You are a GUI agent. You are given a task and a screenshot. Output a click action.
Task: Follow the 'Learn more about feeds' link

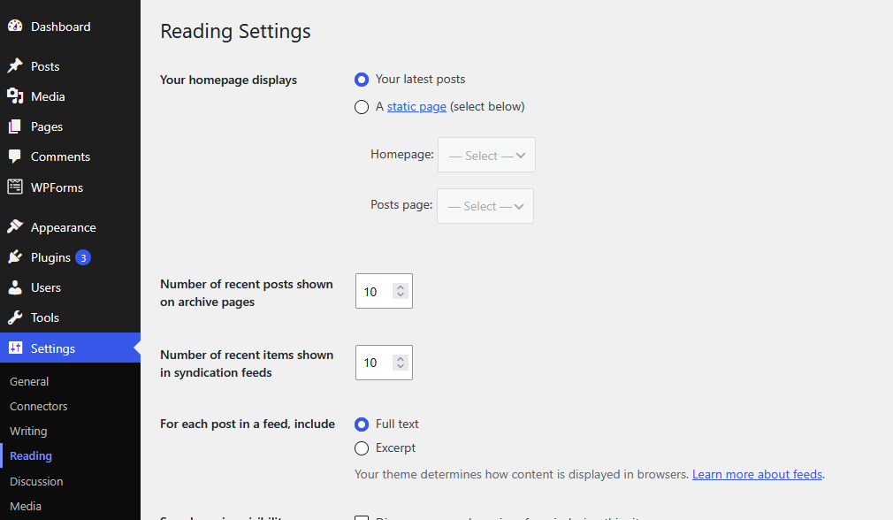coord(757,474)
